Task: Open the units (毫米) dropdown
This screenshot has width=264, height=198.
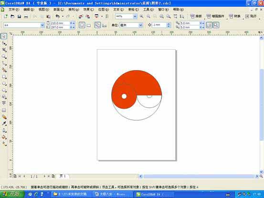Action: [x=140, y=25]
